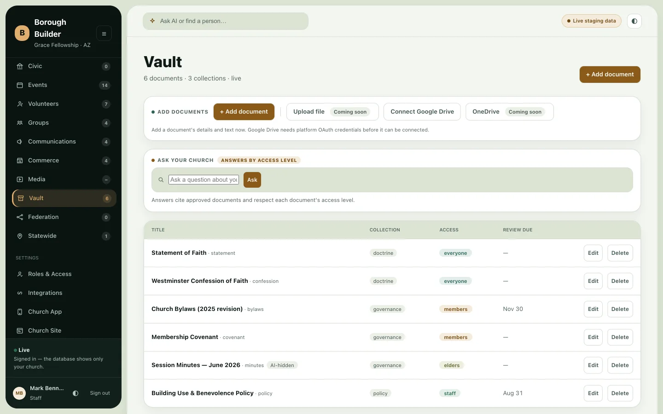Go to Volunteers in the sidebar
Image resolution: width=663 pixels, height=414 pixels.
(64, 104)
